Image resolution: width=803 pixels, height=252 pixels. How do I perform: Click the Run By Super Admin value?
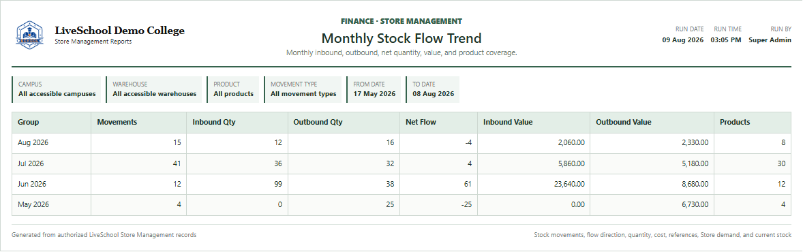click(x=770, y=40)
